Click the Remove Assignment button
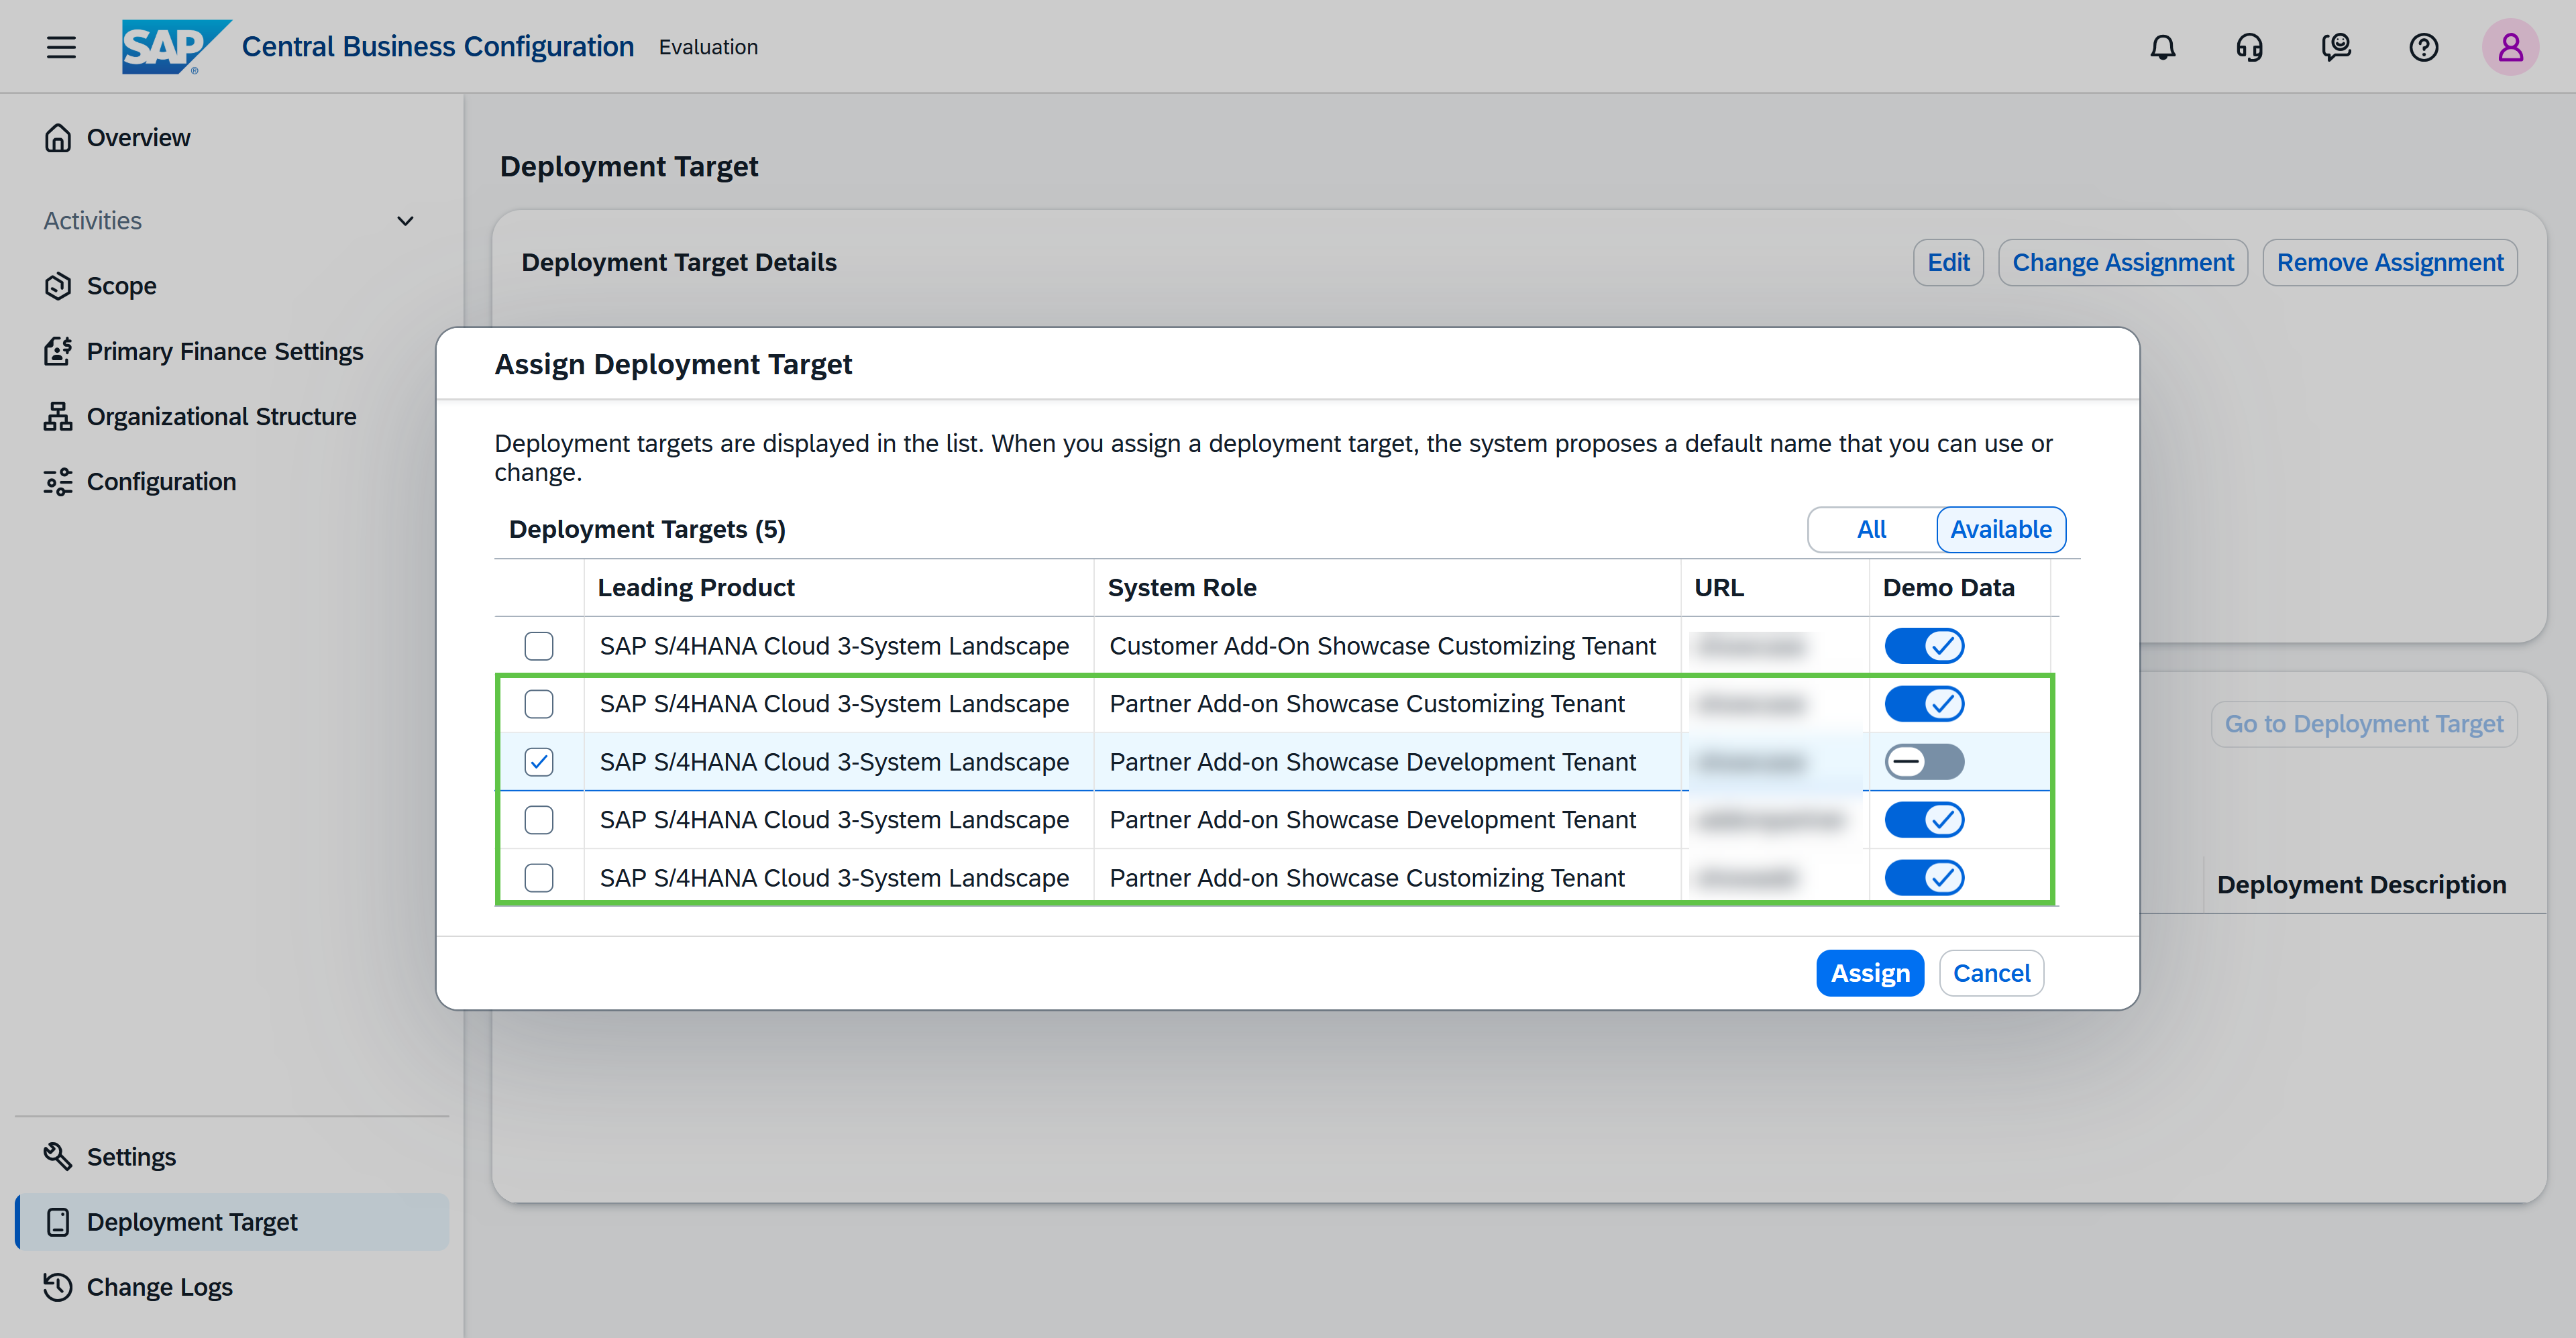Image resolution: width=2576 pixels, height=1338 pixels. point(2390,262)
